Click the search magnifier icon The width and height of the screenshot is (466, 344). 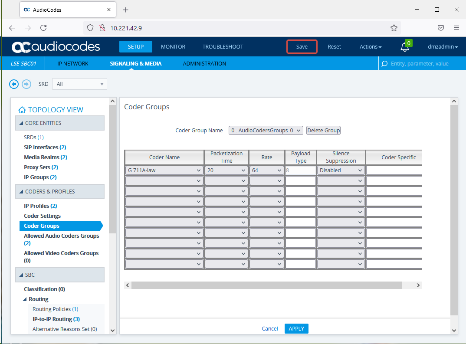384,64
